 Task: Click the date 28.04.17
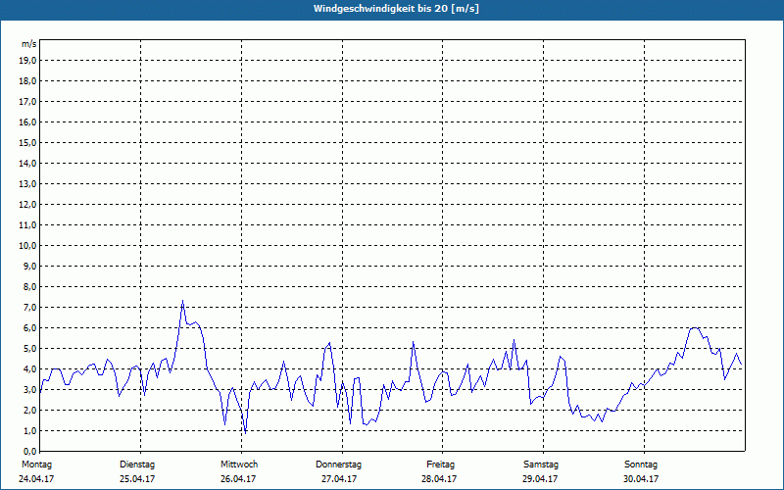[x=439, y=479]
